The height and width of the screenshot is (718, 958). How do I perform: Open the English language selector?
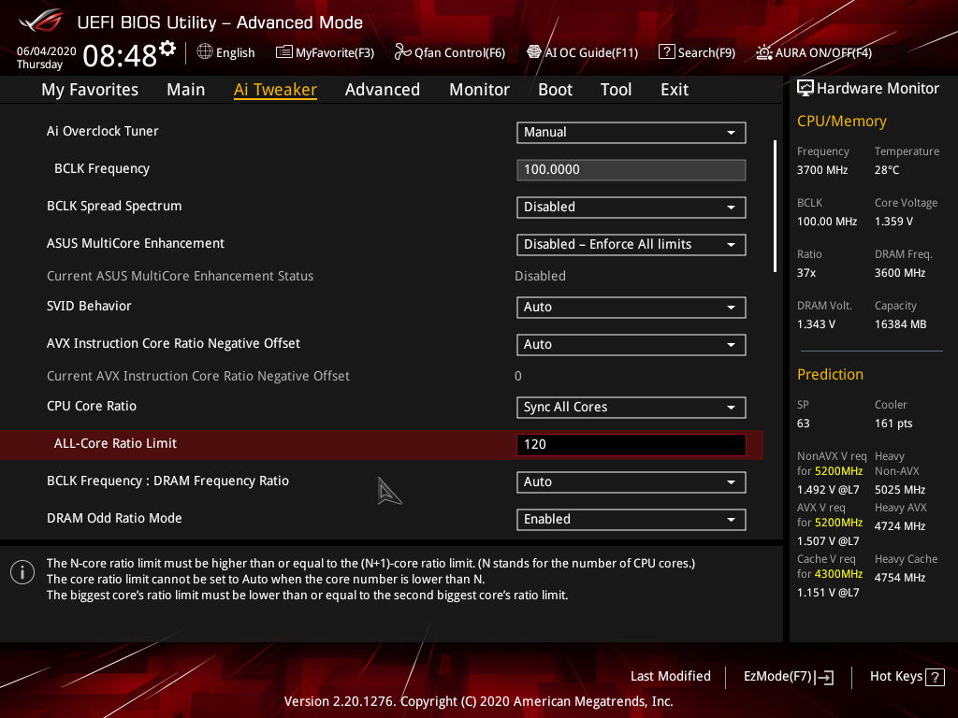[x=225, y=52]
